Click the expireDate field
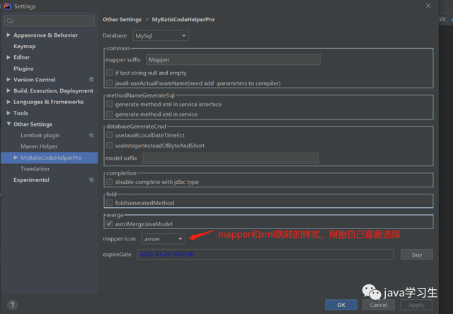This screenshot has height=314, width=453. coord(265,255)
